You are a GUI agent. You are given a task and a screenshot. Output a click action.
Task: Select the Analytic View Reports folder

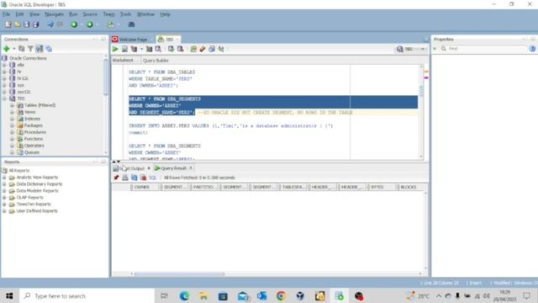pos(37,178)
